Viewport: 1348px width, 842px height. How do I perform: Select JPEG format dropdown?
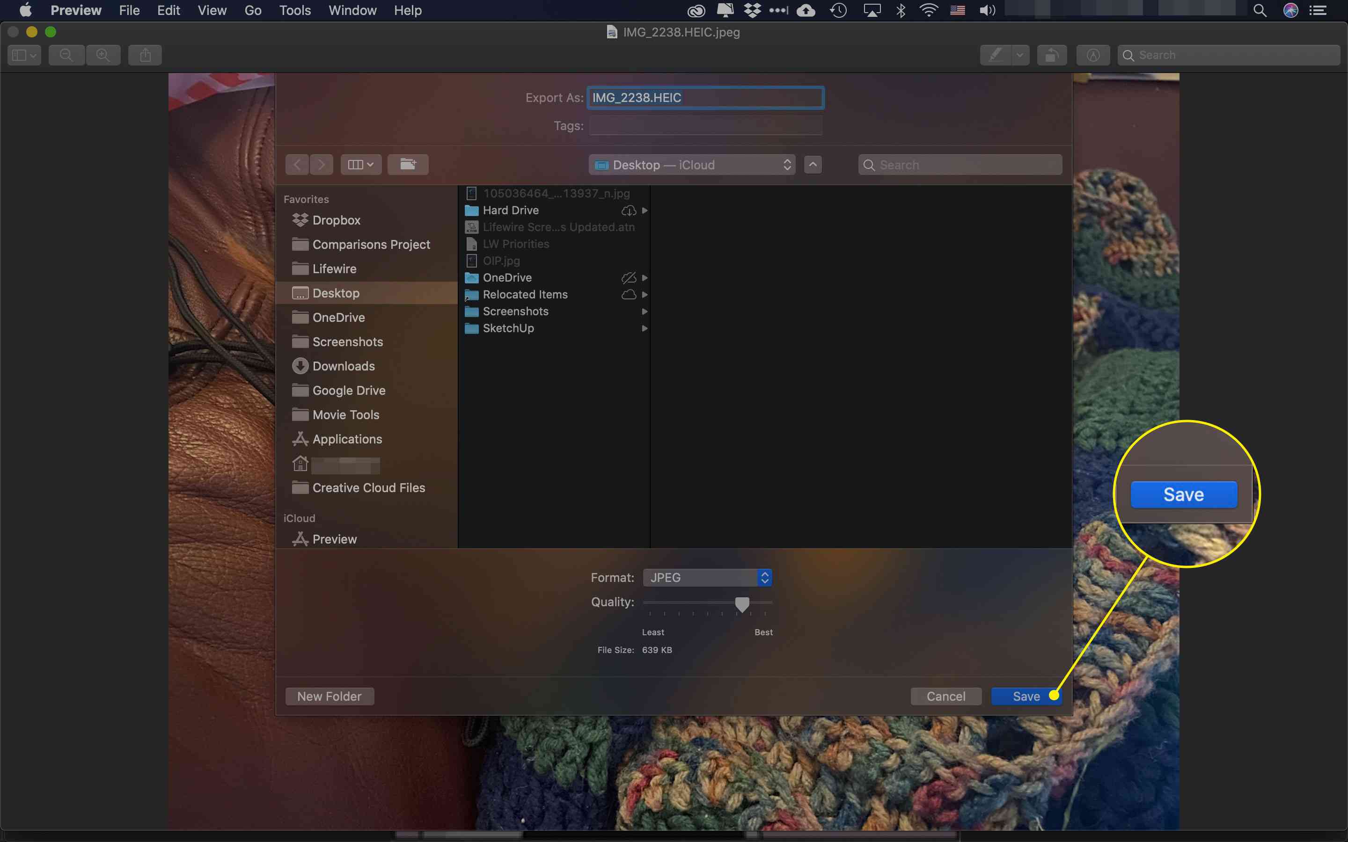(709, 577)
